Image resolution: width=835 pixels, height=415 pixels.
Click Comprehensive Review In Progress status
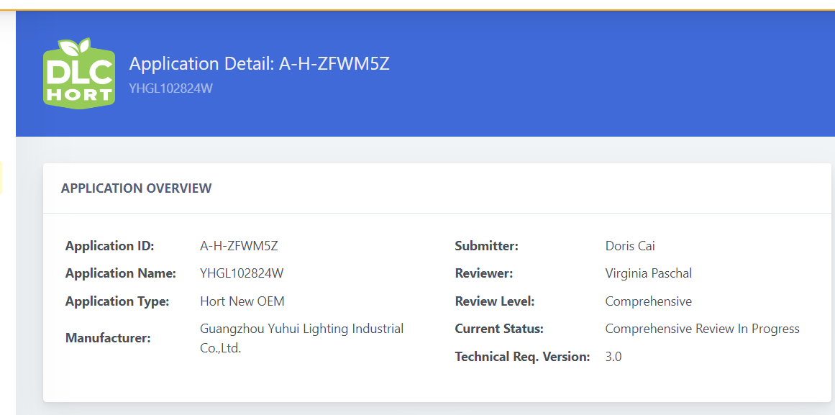703,329
